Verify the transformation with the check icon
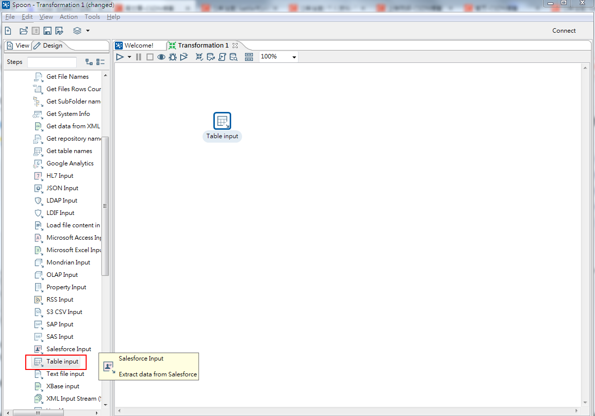Screen dimensions: 595x416 pos(199,56)
